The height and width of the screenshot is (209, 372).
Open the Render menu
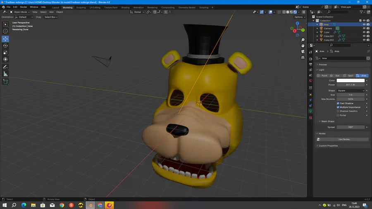coord(24,7)
